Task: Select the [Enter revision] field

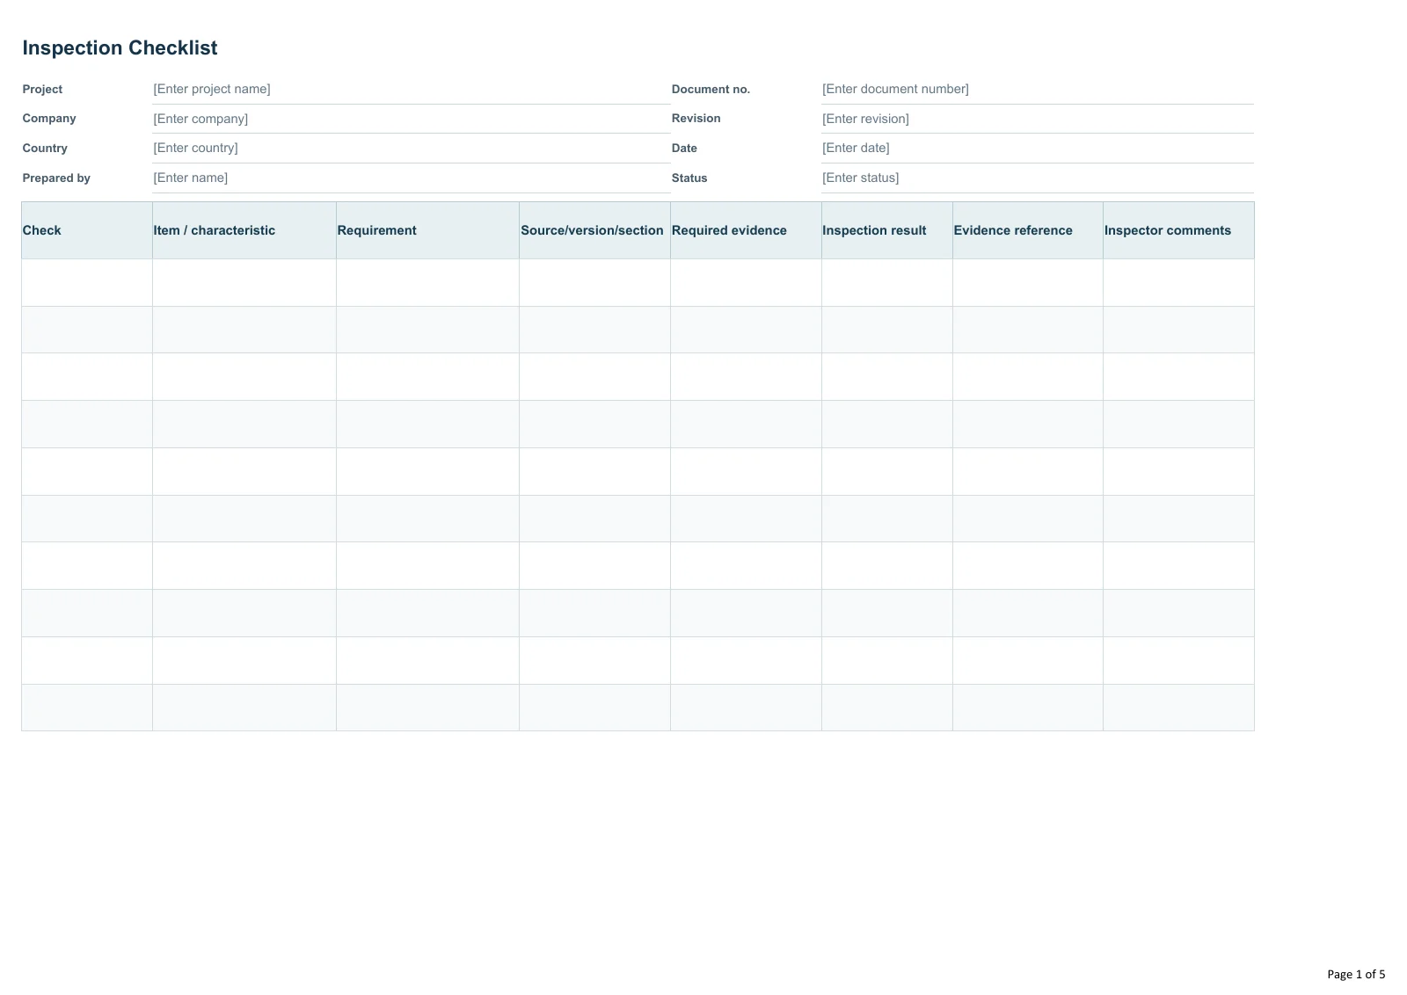Action: (x=1038, y=119)
